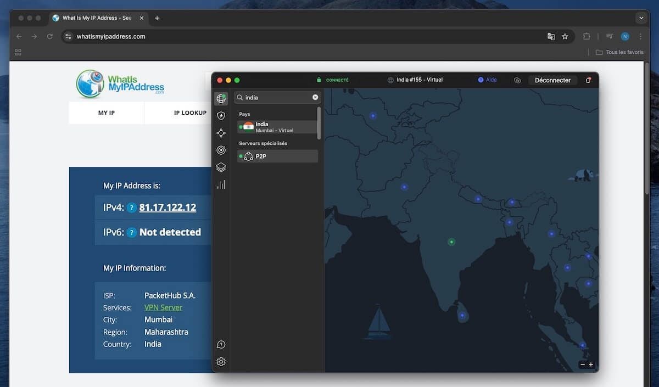Screen dimensions: 659x387
Task: Open Tous les favoris bookmarks folder
Action: click(619, 52)
